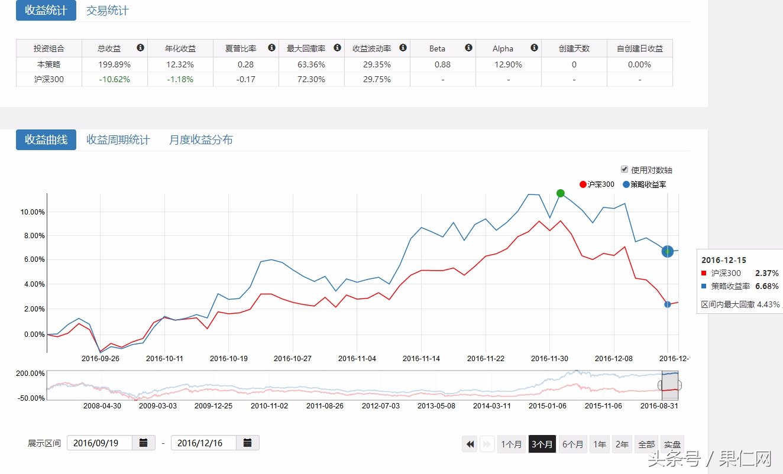Click the 夏普比率 info icon
Screen dimensions: 783x474
coord(271,48)
